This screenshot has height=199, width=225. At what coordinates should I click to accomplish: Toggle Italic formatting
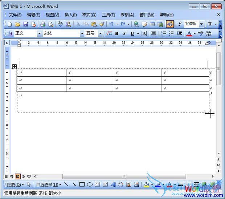(124, 34)
